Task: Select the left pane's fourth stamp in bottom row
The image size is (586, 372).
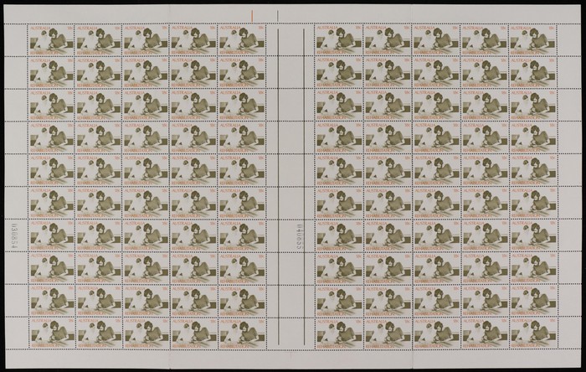Action: [193, 331]
